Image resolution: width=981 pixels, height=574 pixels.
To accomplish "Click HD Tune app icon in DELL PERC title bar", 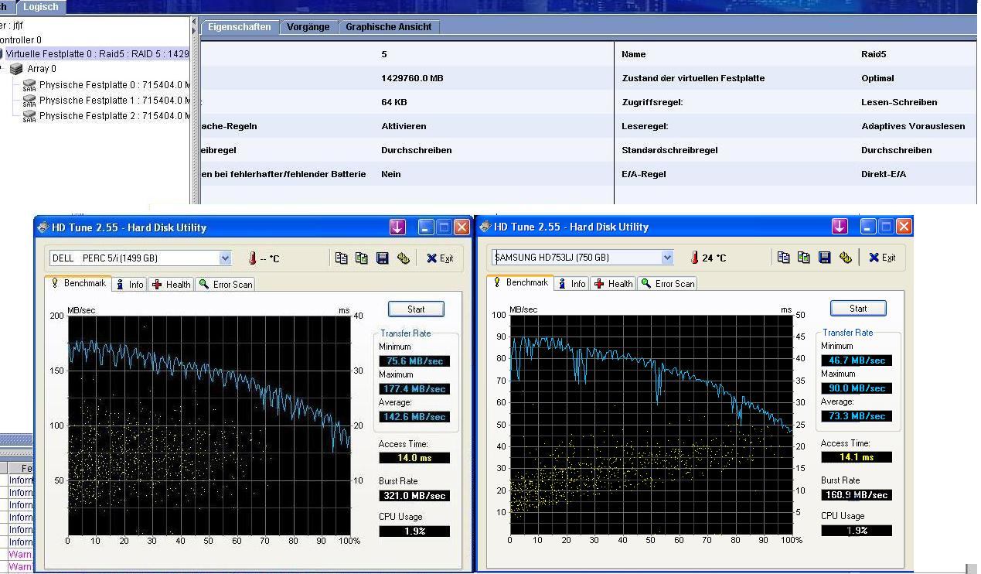I will [x=43, y=227].
